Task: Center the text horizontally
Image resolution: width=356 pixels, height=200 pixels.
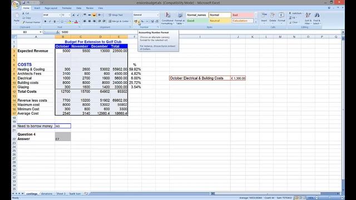Action: [89, 21]
